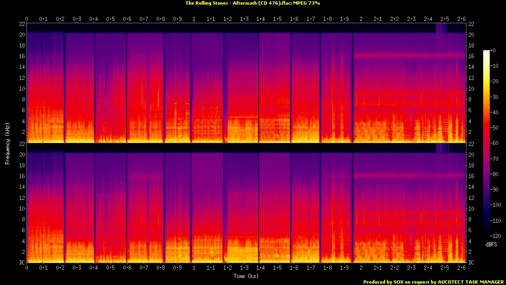Click the "1.5" tick on the top time axis
506x285 pixels.
tap(277, 19)
